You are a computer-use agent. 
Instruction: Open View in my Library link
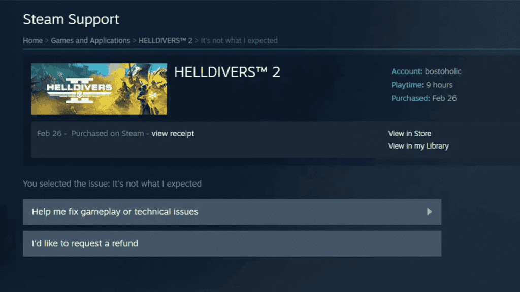(418, 146)
